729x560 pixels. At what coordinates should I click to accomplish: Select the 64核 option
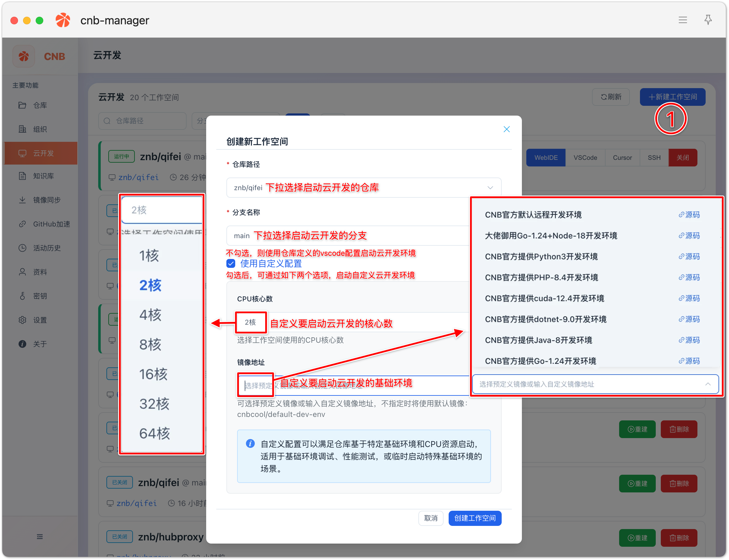(162, 434)
